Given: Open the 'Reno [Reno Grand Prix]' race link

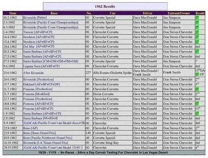Looking at the screenshot, I should click(x=40, y=133).
